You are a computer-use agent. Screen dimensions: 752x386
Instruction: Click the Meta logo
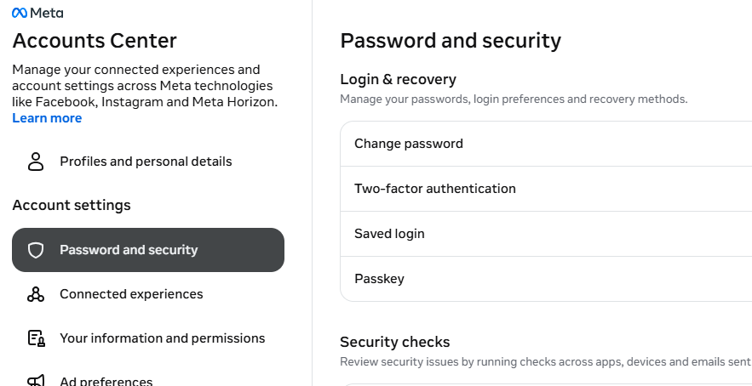37,13
